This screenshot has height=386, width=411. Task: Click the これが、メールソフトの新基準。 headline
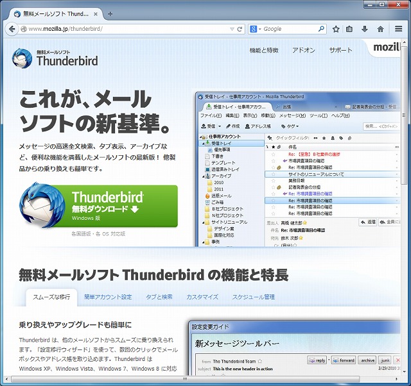(94, 111)
